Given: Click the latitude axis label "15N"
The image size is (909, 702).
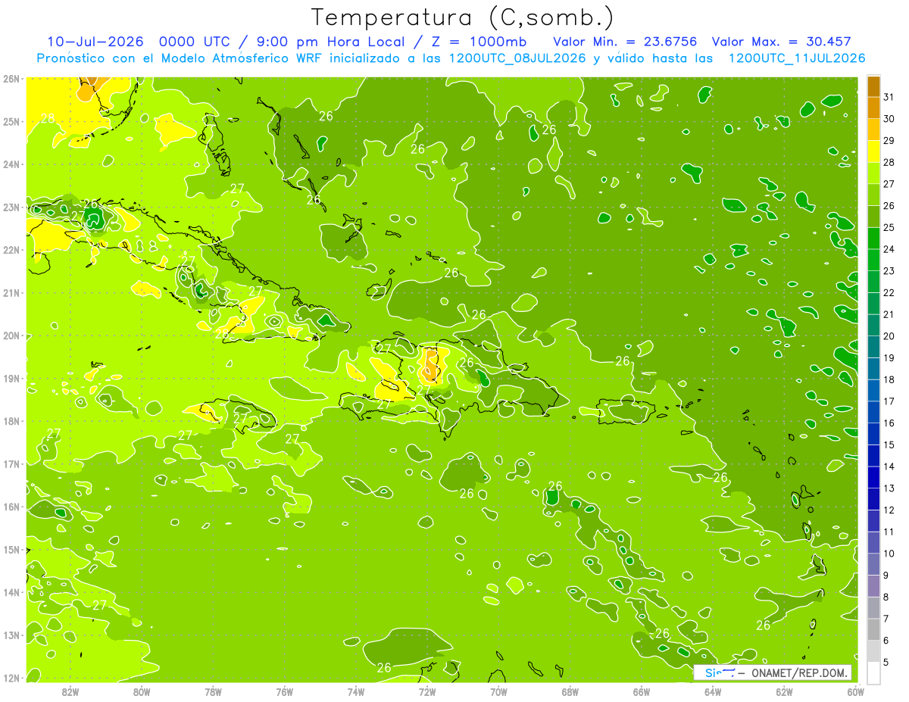Looking at the screenshot, I should [11, 550].
